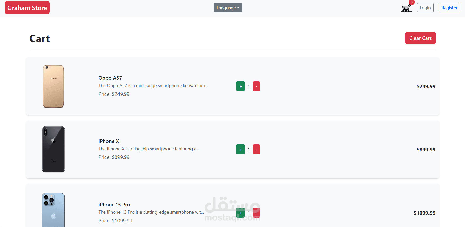
Task: Increase Oppo A57 quantity with plus
Action: pos(241,86)
